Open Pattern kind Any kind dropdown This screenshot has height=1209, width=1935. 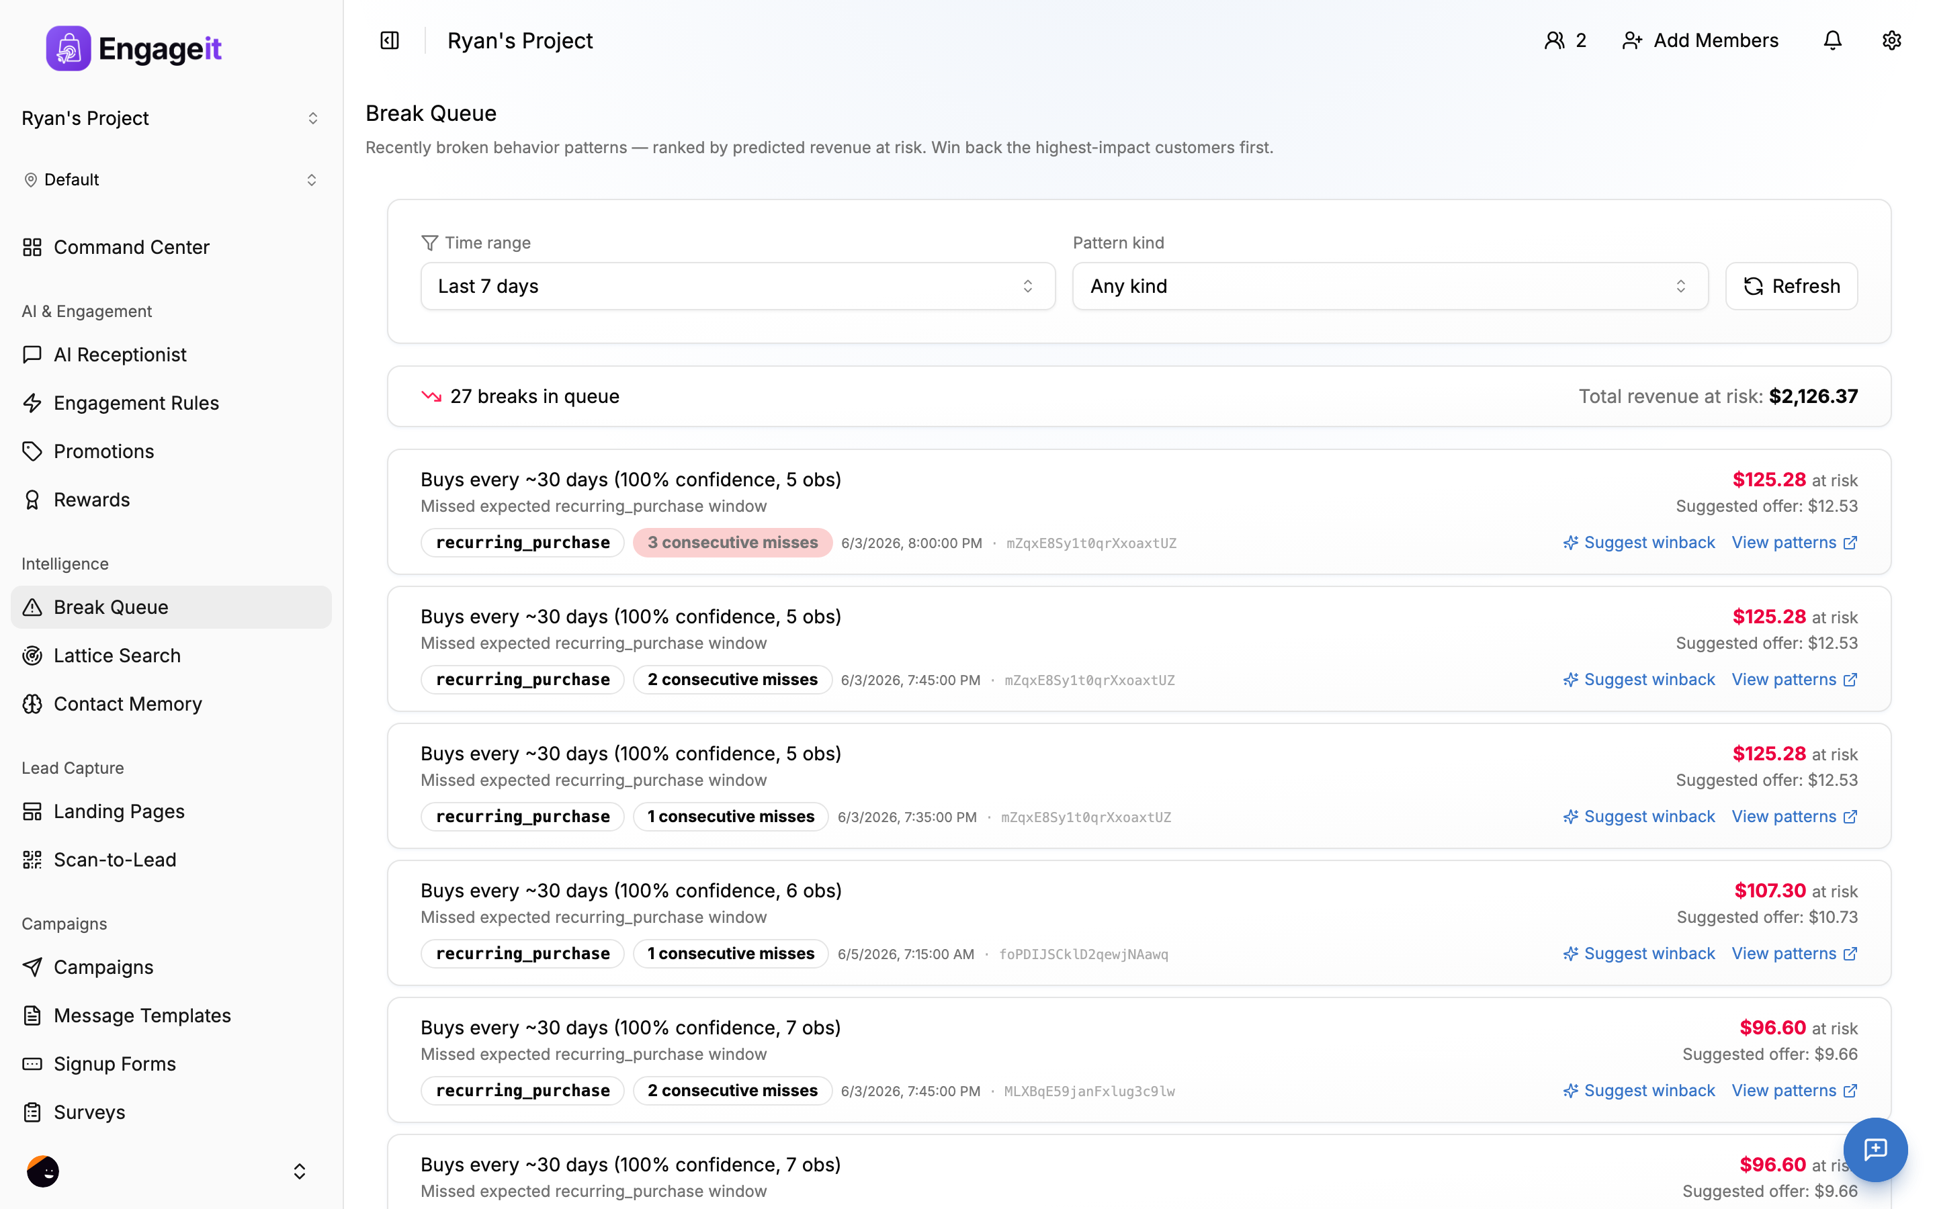coord(1389,286)
